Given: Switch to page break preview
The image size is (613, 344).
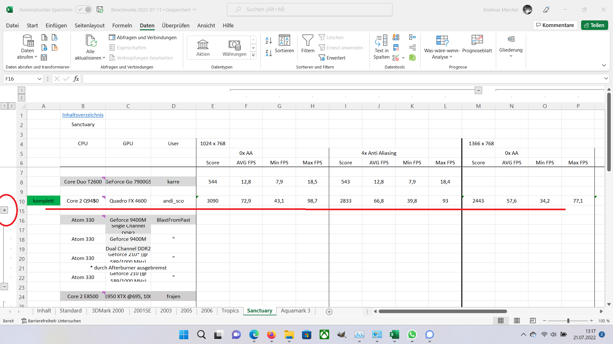Looking at the screenshot, I should tap(533, 321).
